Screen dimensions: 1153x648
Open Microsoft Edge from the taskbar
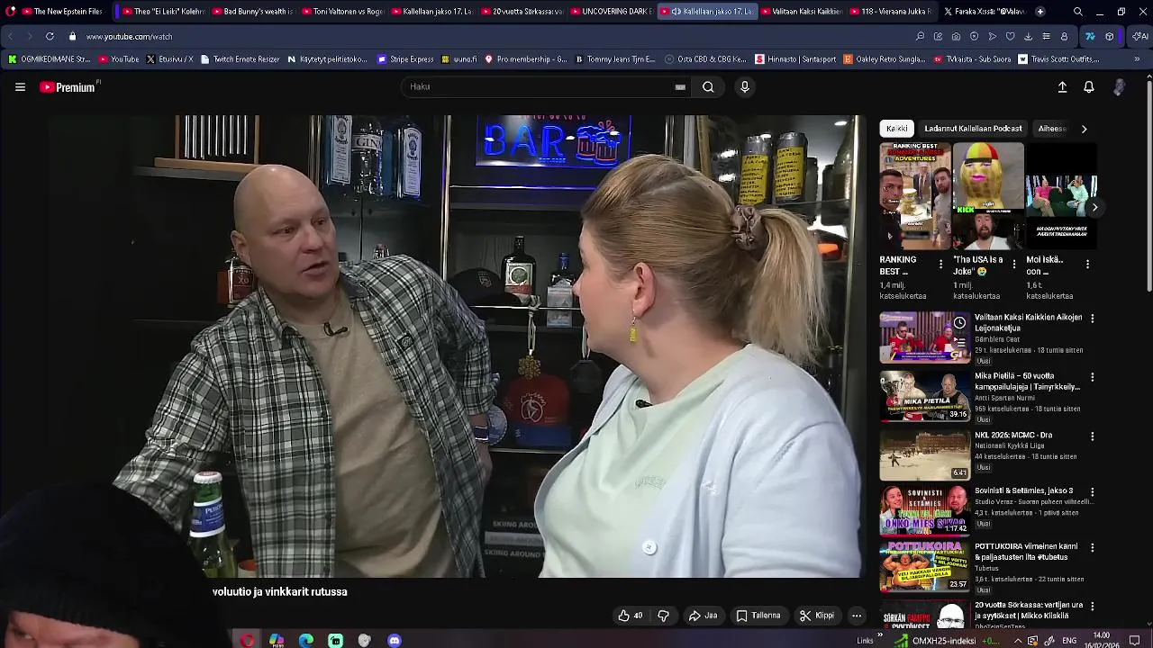[306, 640]
